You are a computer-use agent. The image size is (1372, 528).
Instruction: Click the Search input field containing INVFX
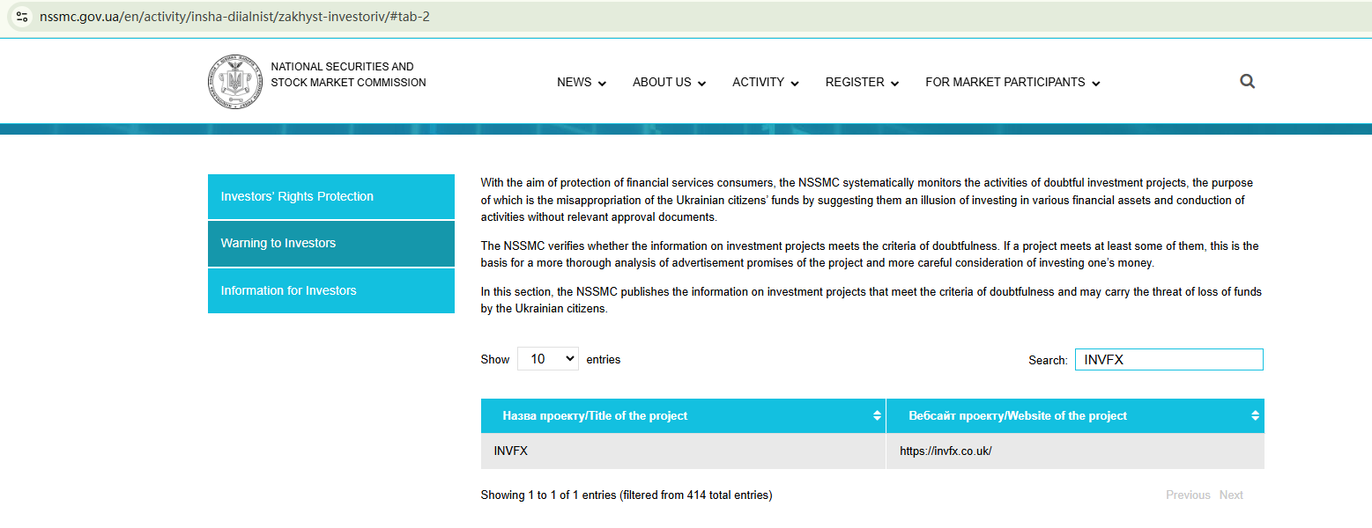[x=1168, y=360]
